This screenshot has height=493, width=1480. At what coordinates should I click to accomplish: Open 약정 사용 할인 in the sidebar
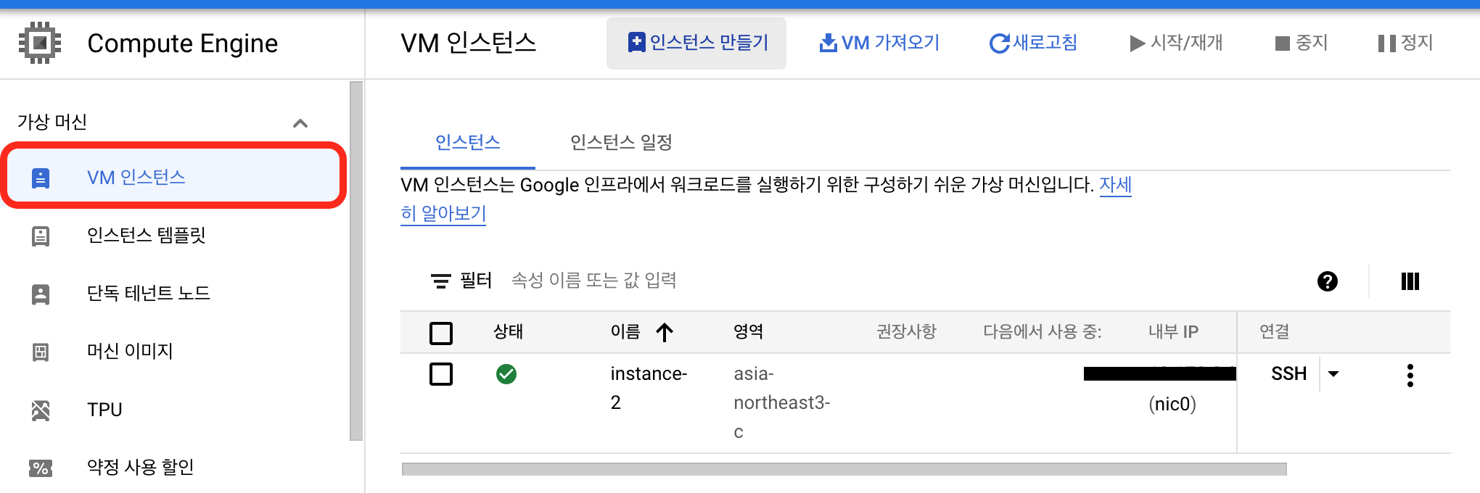tap(174, 468)
